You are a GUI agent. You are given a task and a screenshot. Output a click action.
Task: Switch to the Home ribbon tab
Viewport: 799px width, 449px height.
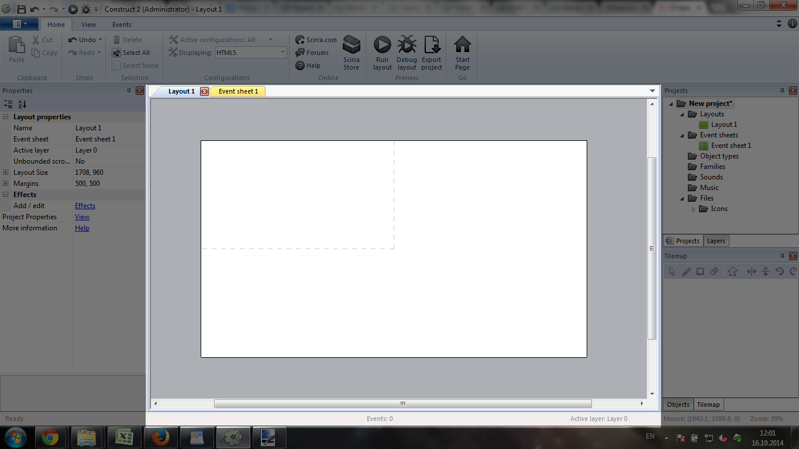click(x=56, y=25)
